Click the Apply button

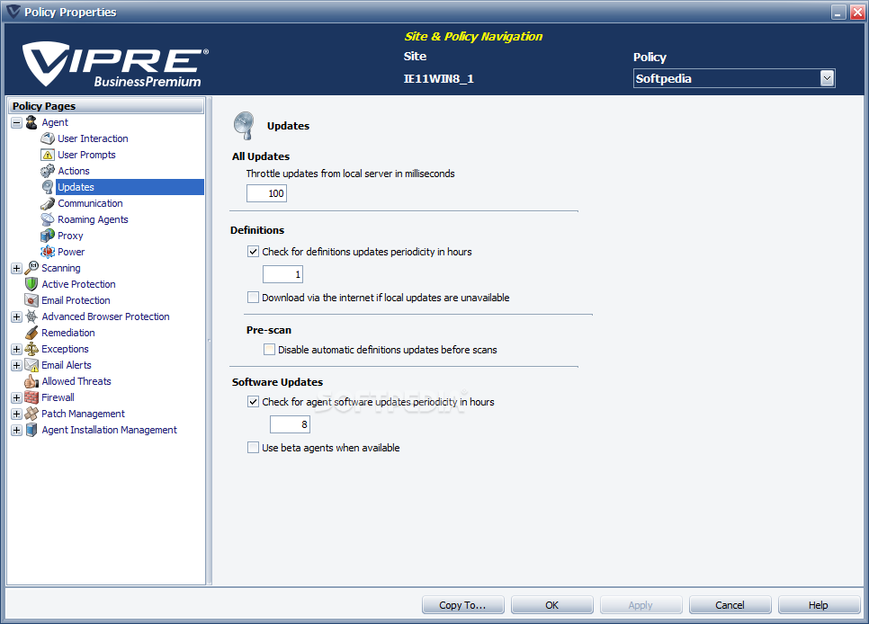(641, 605)
